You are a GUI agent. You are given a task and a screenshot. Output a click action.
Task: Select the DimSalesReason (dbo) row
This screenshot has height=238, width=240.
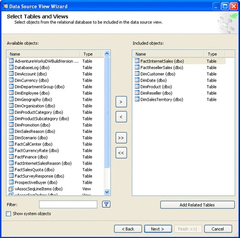(x=55, y=131)
